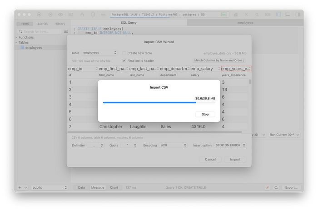Open the metrics chart icon in toolbar
318x211 pixels.
(x=235, y=15)
